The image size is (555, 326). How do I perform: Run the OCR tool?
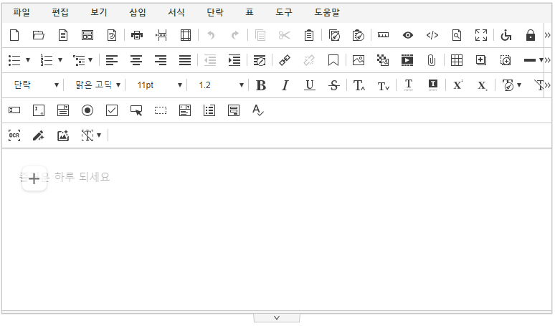click(14, 135)
